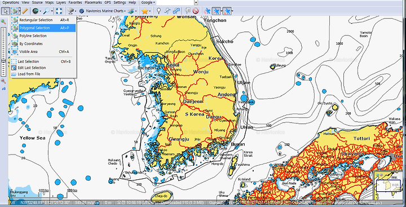
Task: Open dropdown arrow beside magnifier icon
Action: (52, 11)
